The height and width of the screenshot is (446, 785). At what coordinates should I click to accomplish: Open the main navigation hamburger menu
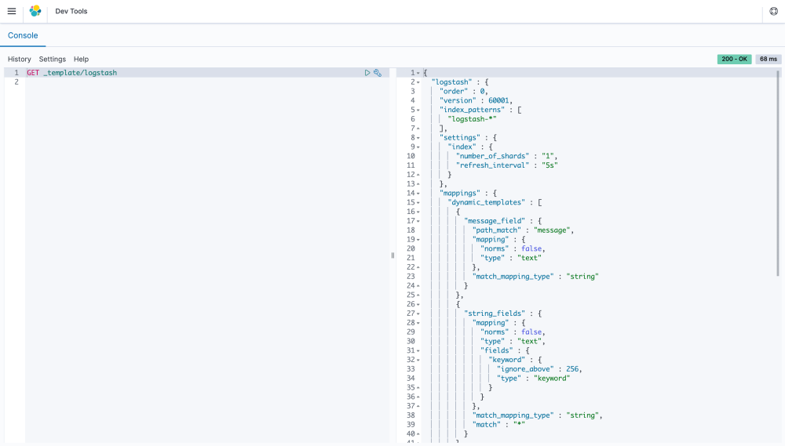click(x=11, y=11)
